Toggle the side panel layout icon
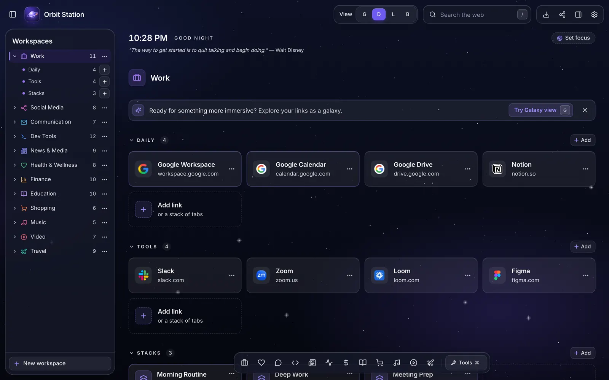 [x=578, y=14]
